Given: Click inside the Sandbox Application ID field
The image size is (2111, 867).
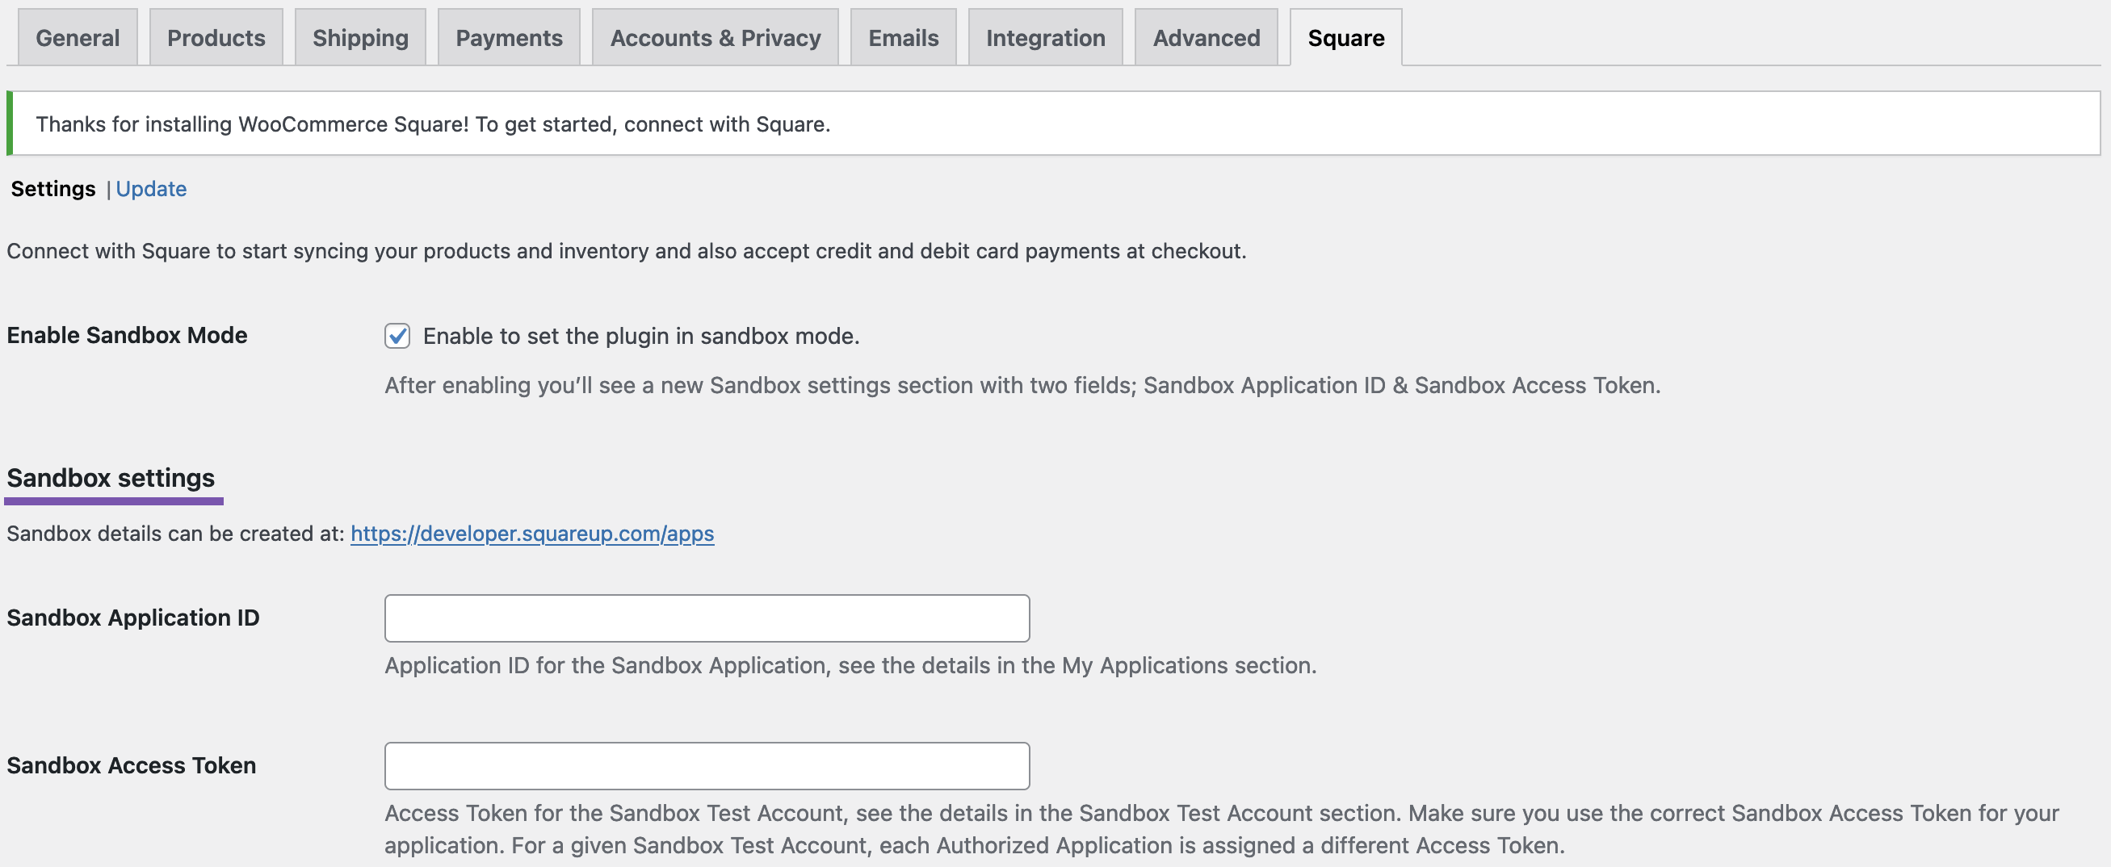Looking at the screenshot, I should [x=707, y=618].
